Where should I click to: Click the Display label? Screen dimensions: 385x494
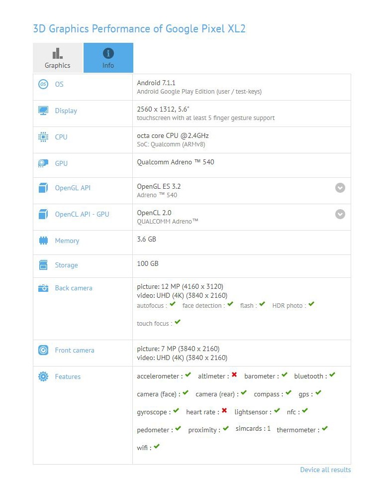(66, 111)
